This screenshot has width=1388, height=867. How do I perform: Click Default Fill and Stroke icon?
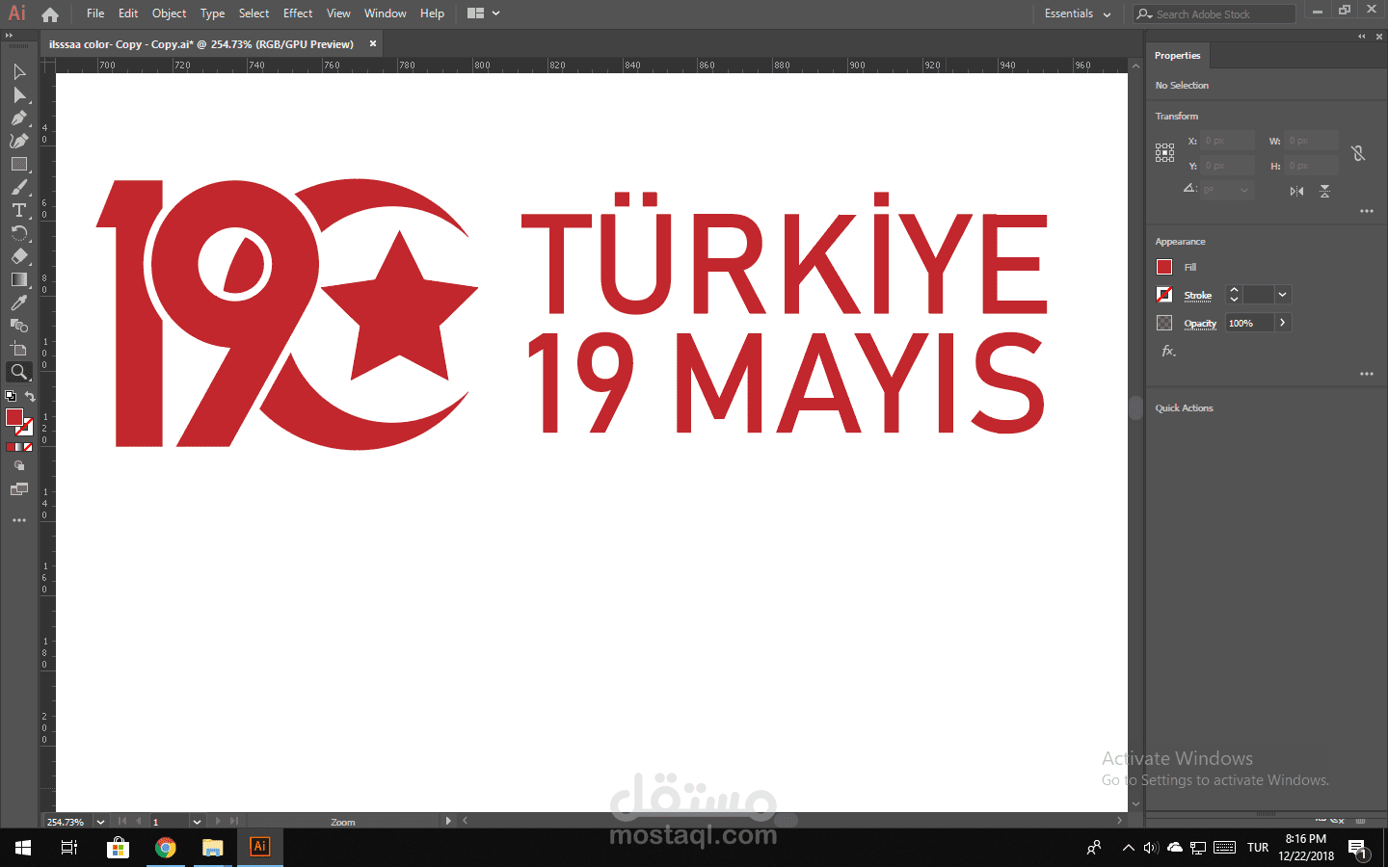11,396
